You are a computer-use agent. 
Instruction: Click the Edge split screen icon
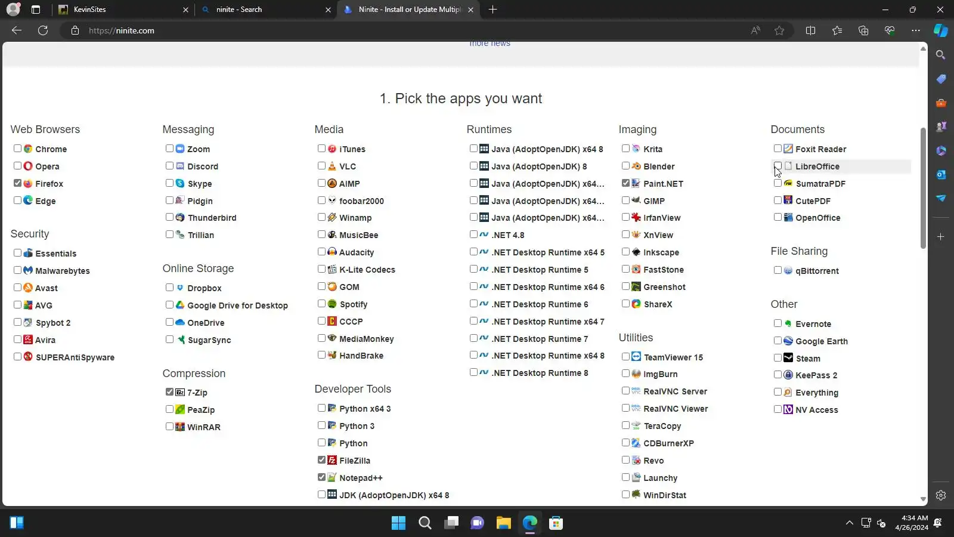click(810, 30)
